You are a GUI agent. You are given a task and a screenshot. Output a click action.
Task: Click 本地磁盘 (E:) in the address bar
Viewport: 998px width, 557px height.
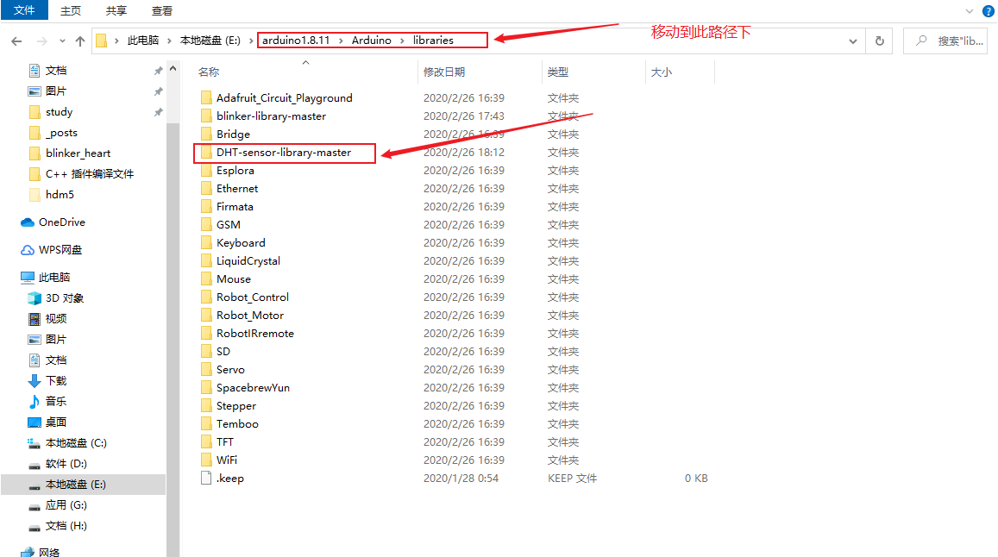[x=210, y=41]
